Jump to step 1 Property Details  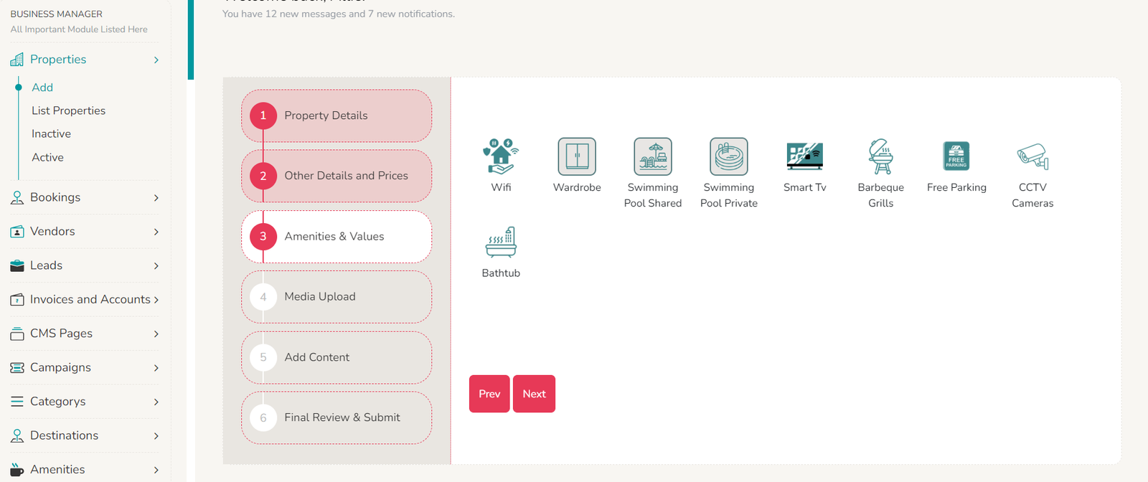[x=337, y=115]
